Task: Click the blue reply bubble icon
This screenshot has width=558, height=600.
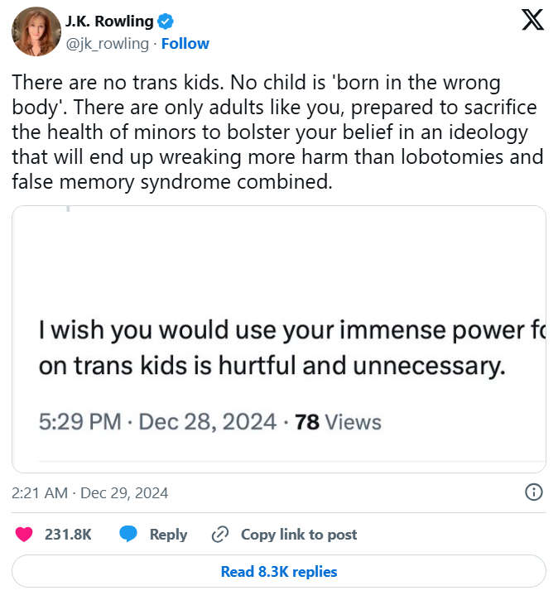Action: click(128, 535)
